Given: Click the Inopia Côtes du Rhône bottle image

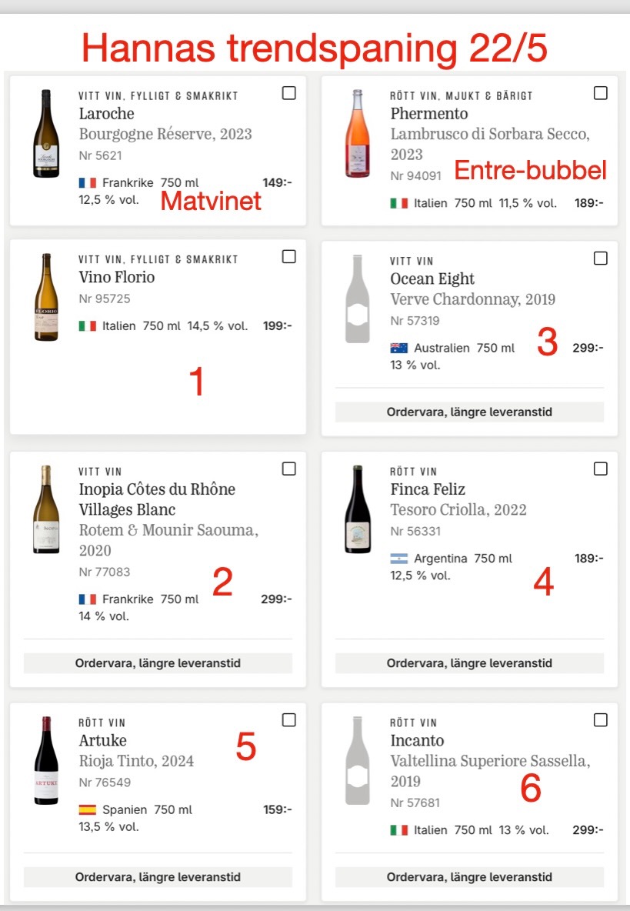Looking at the screenshot, I should tap(46, 509).
